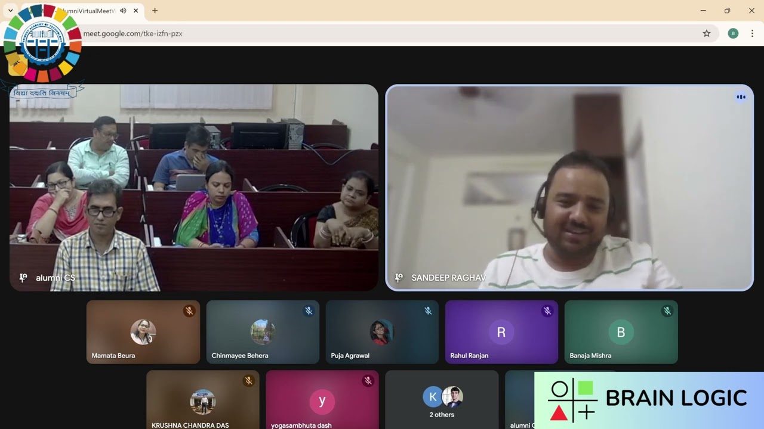Mute audio icon on the browser tab

point(123,11)
